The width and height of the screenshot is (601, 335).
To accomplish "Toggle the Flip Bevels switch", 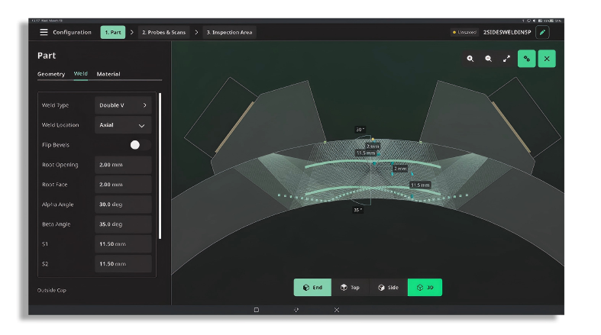I will click(x=141, y=145).
